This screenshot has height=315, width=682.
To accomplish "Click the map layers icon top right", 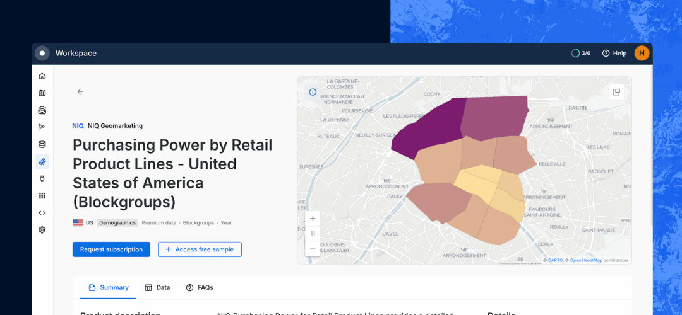I will (x=616, y=92).
